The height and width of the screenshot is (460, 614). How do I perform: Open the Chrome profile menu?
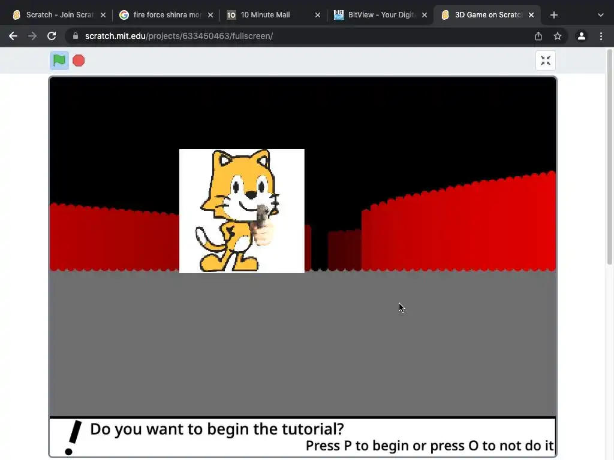(x=582, y=36)
